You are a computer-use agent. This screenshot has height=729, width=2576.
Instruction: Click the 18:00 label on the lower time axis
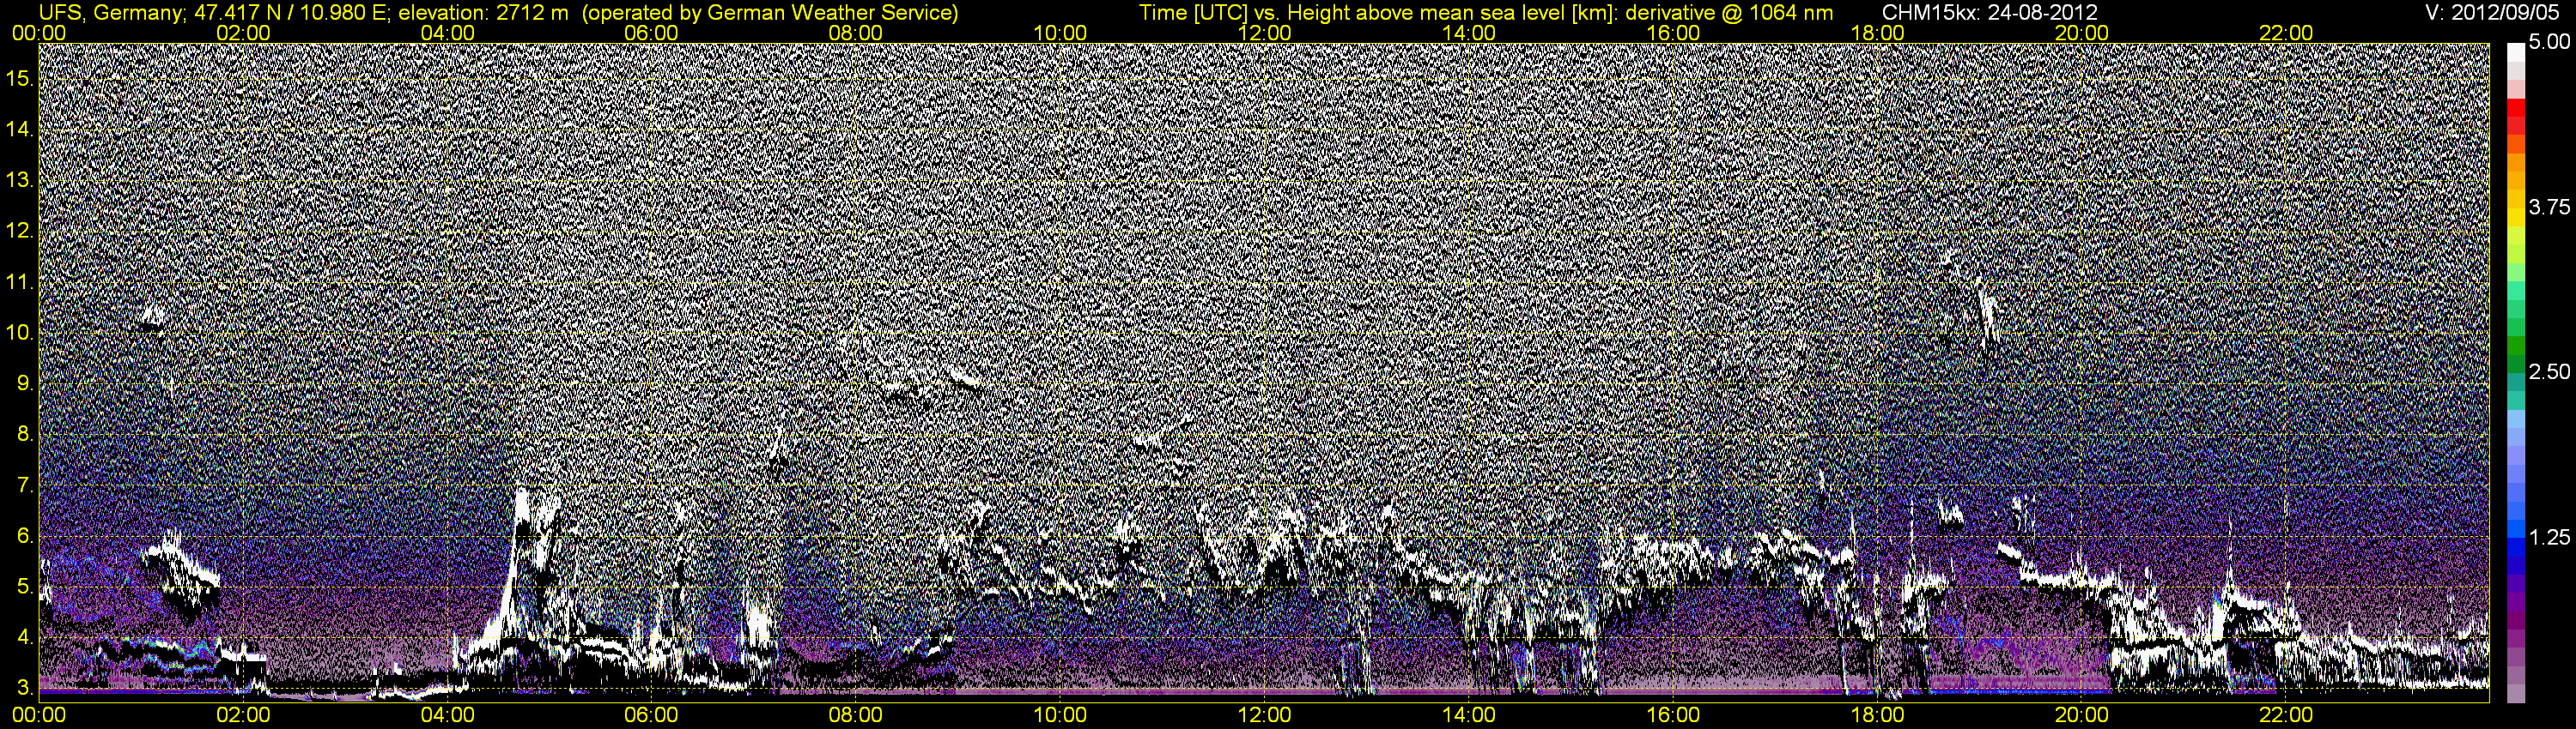[1877, 715]
